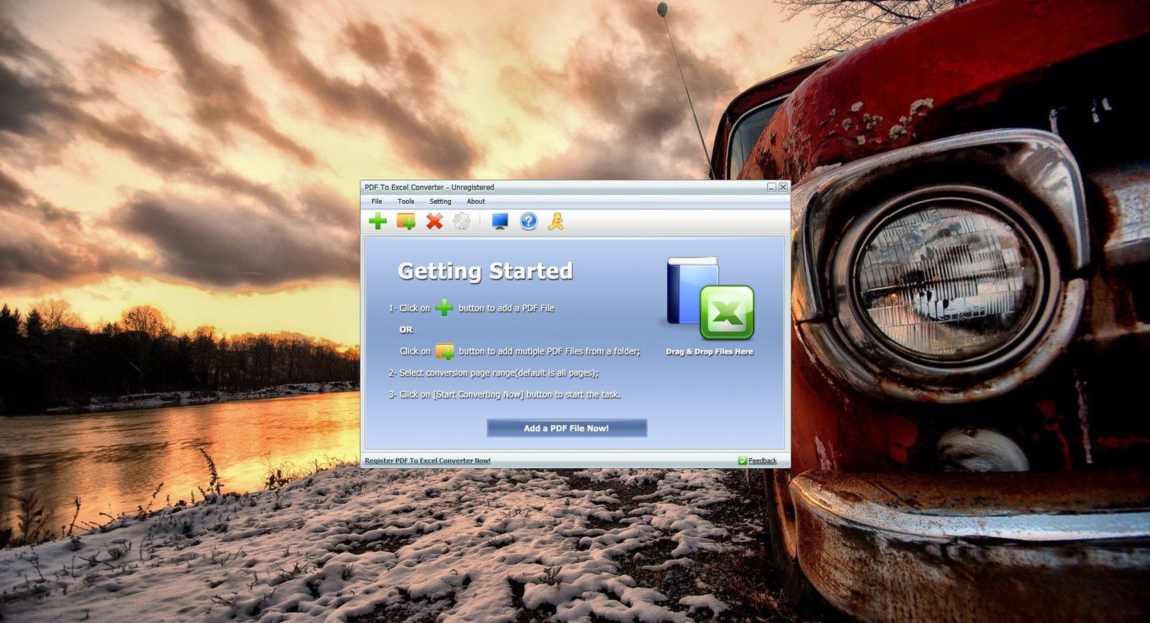Click the 'button to add a PDF File' text
Viewport: 1150px width, 623px height.
pyautogui.click(x=506, y=308)
